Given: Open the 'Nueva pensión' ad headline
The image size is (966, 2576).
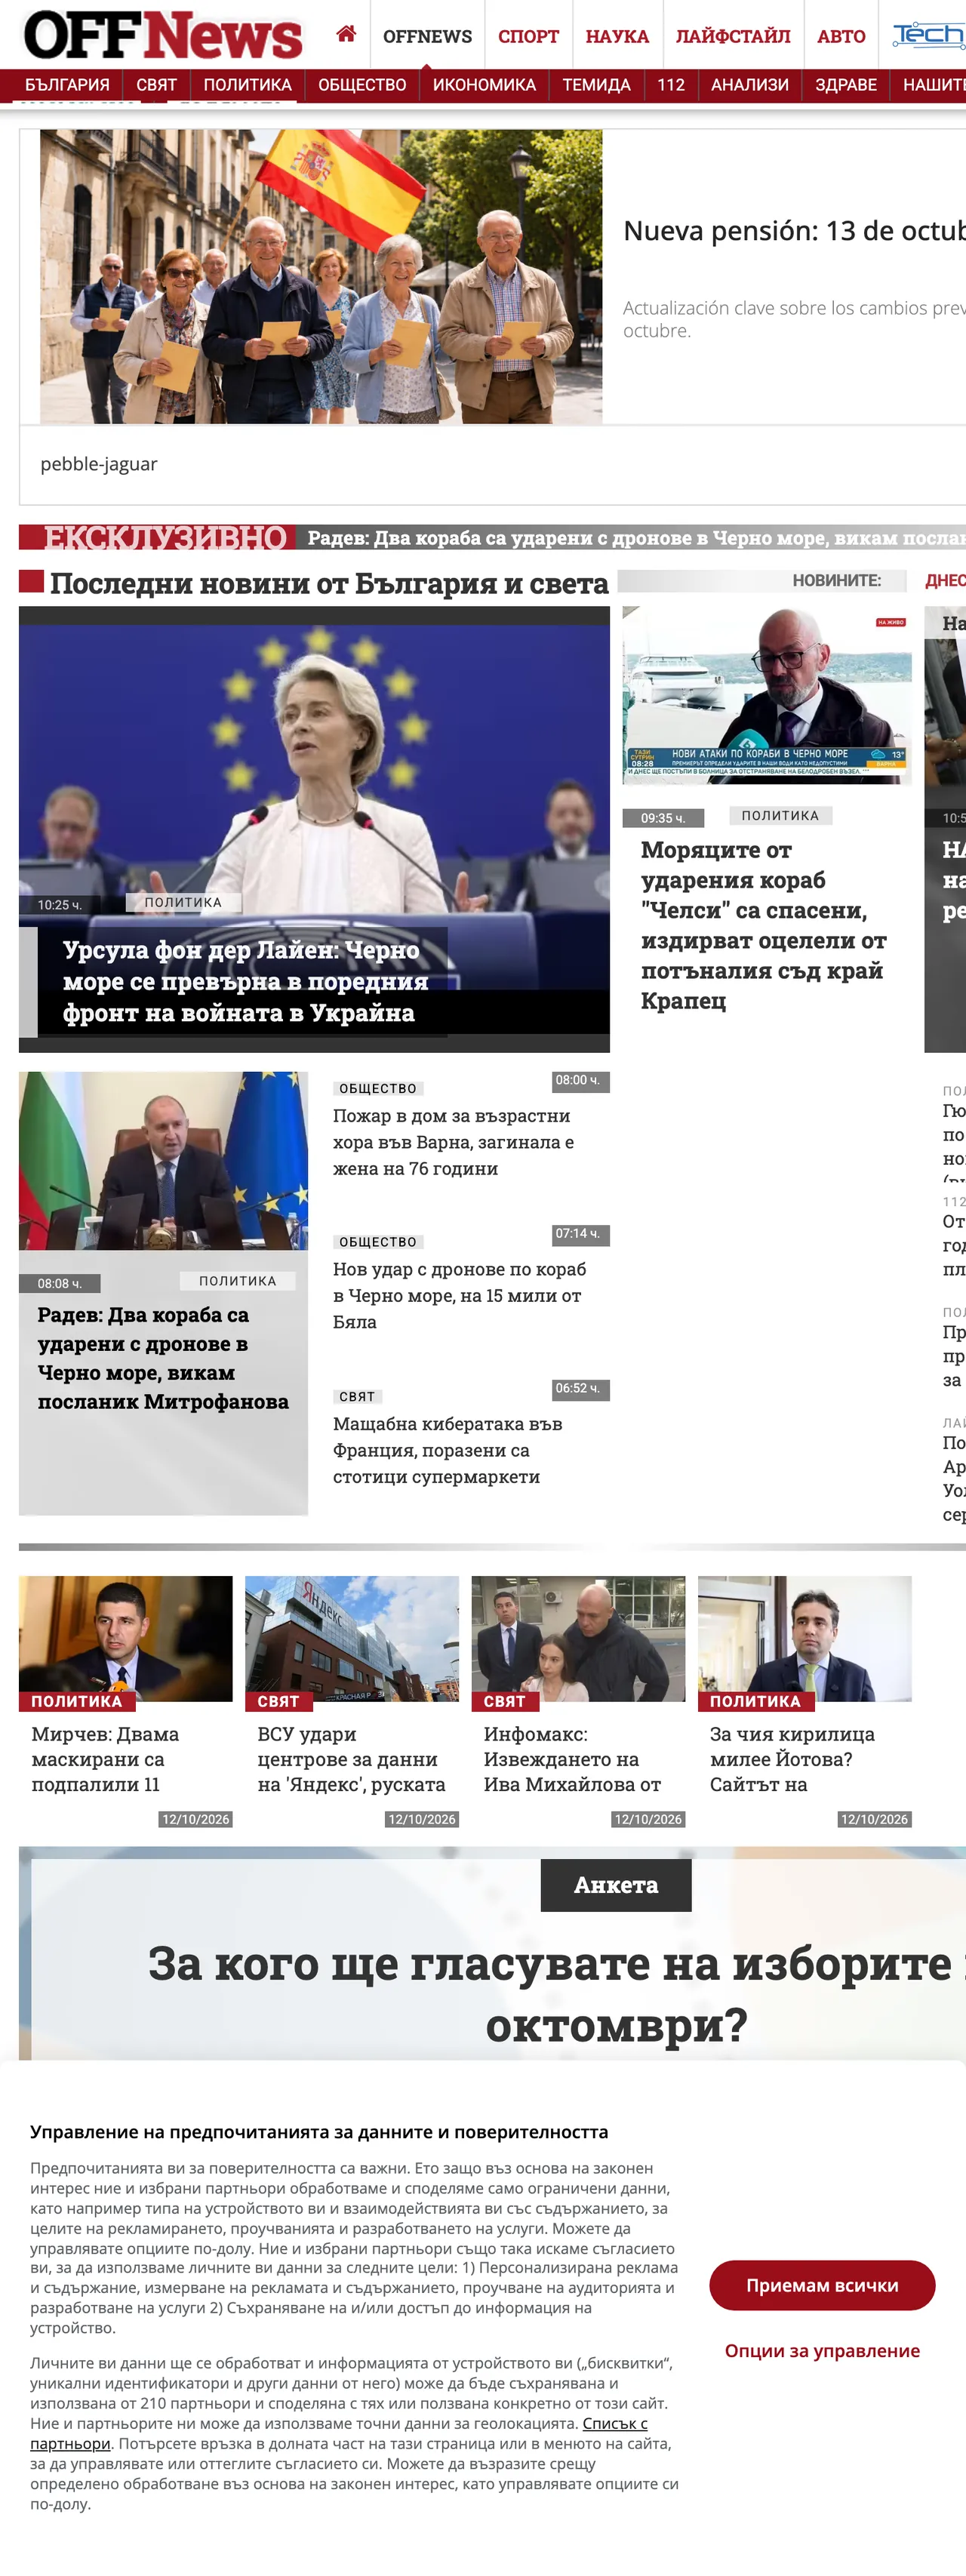Looking at the screenshot, I should 794,231.
